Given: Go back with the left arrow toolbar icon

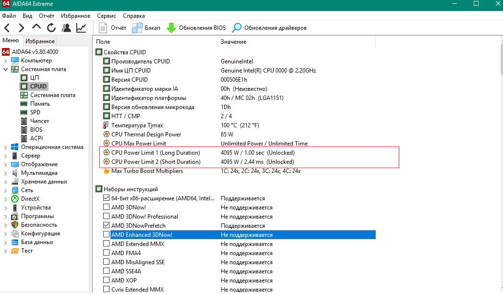Looking at the screenshot, I should 7,28.
